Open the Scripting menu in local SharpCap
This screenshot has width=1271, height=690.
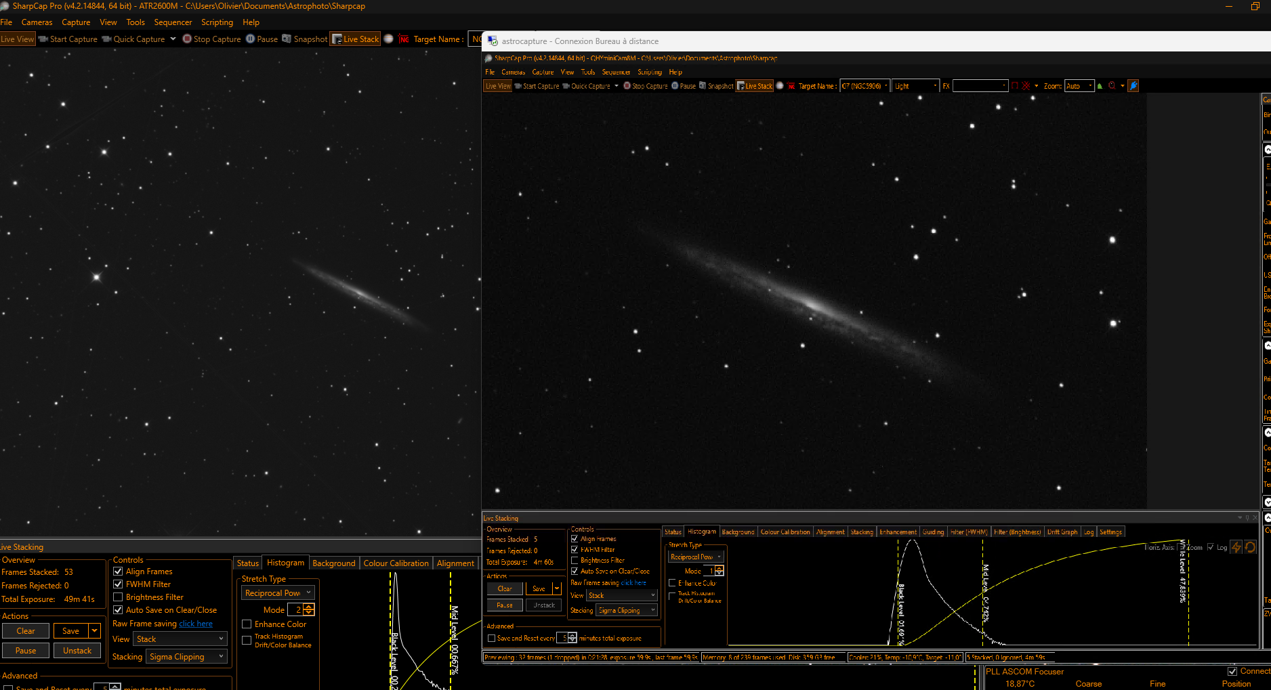(217, 22)
